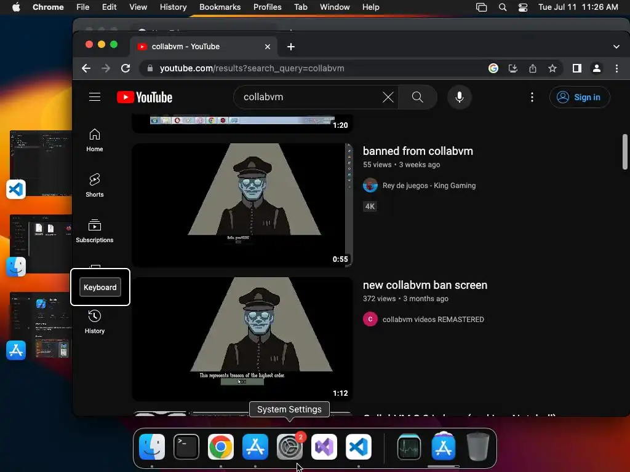
Task: Open Shorts in YouTube sidebar
Action: (95, 186)
